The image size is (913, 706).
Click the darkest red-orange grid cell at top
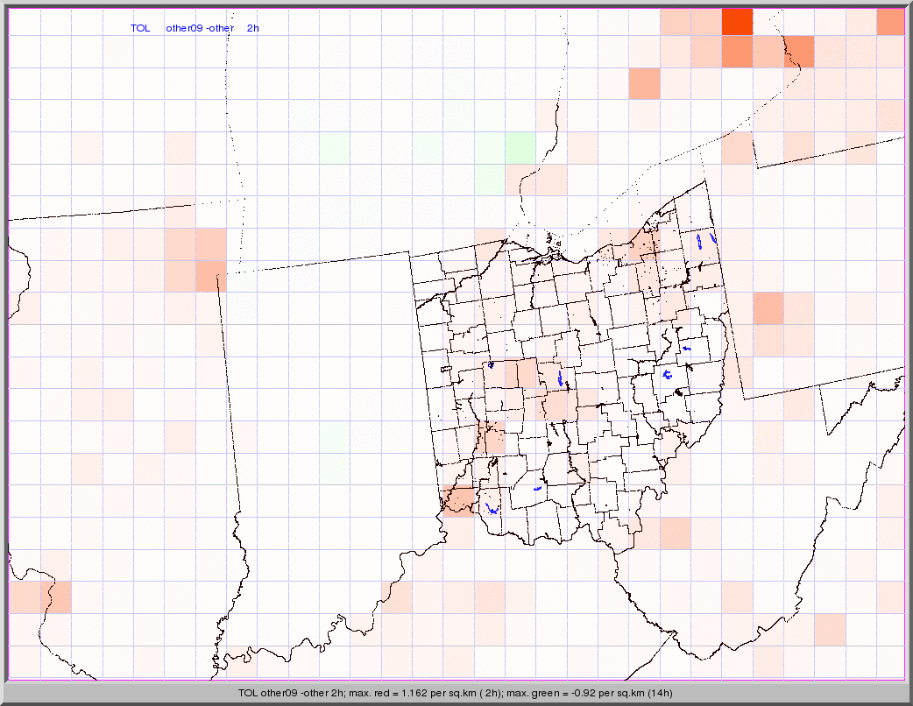pos(737,21)
